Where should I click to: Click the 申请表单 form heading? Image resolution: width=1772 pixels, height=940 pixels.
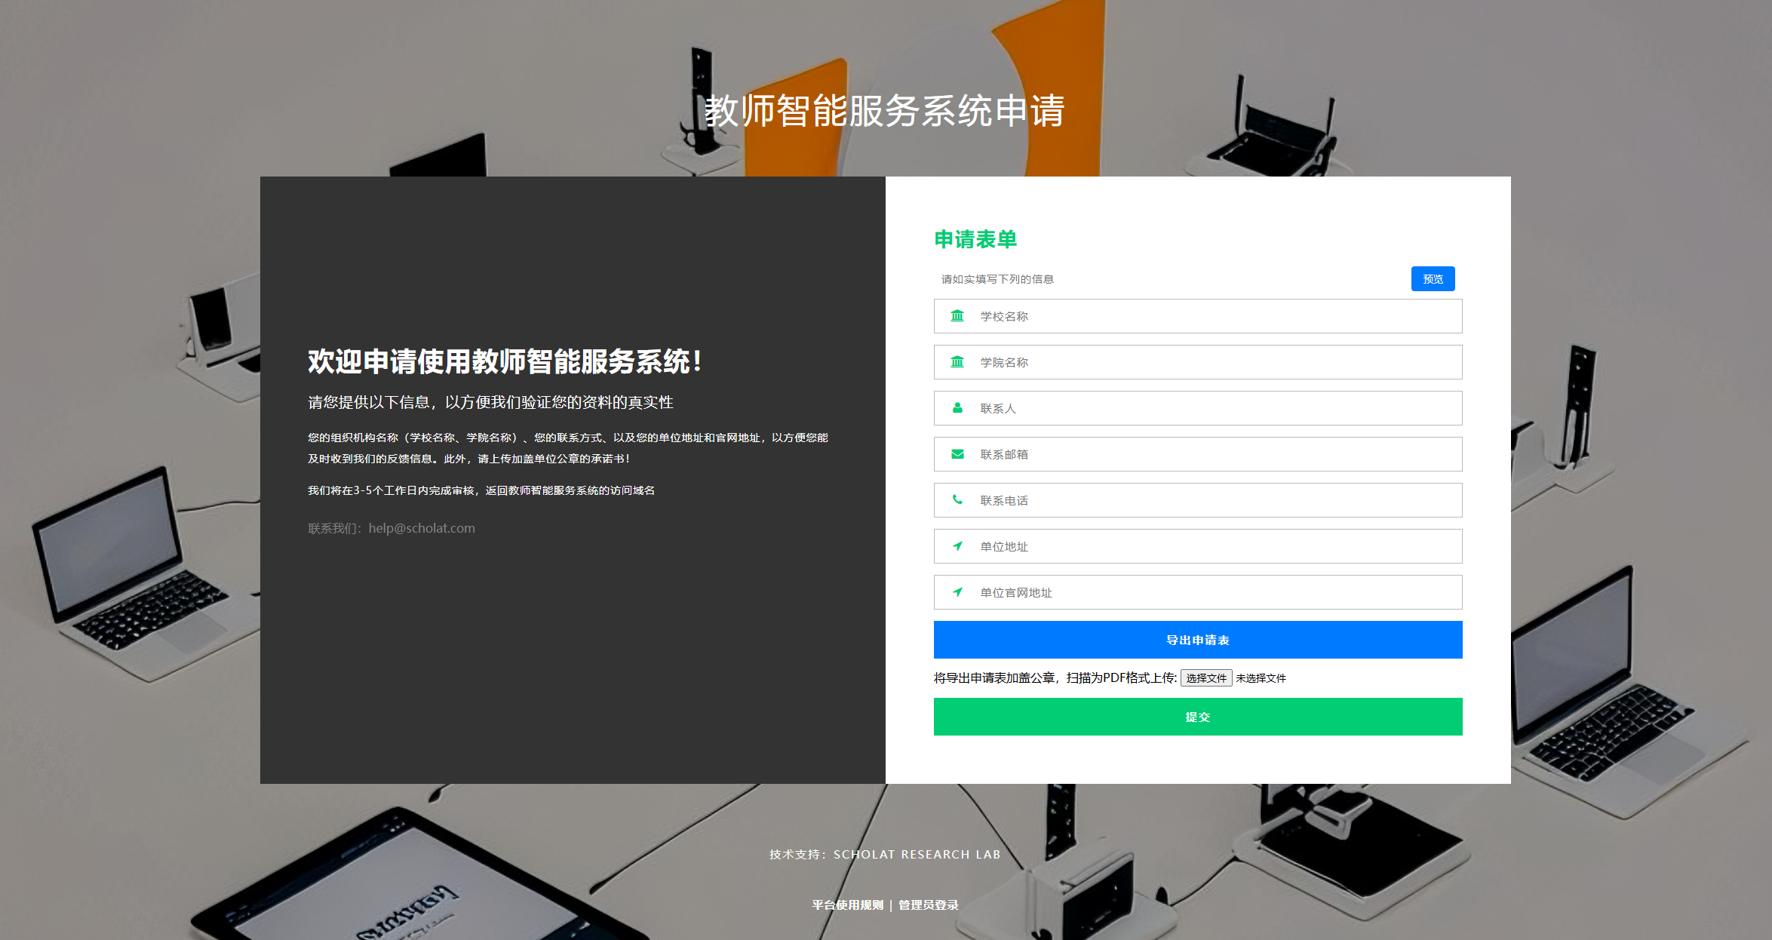975,239
